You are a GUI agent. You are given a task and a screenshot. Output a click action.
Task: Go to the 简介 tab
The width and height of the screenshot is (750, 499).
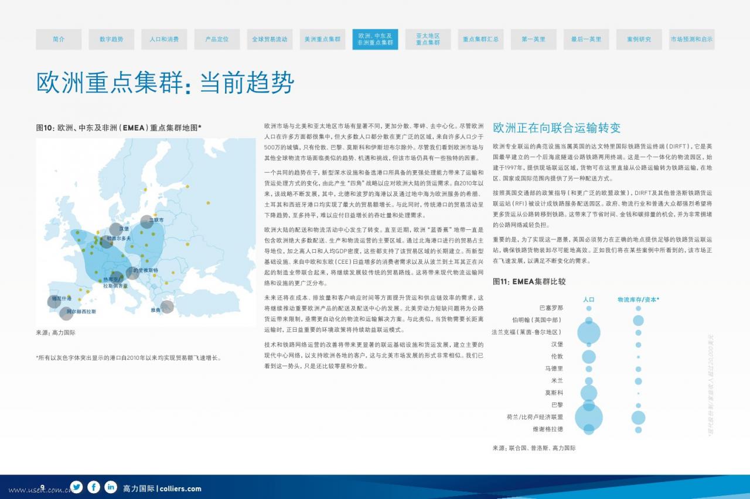[59, 39]
